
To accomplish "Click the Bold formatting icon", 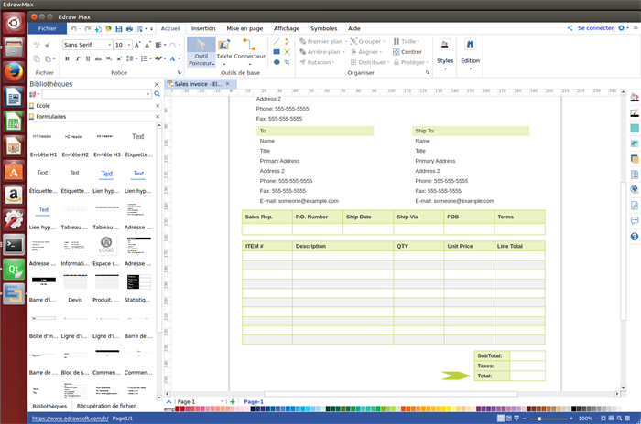I will 67,58.
